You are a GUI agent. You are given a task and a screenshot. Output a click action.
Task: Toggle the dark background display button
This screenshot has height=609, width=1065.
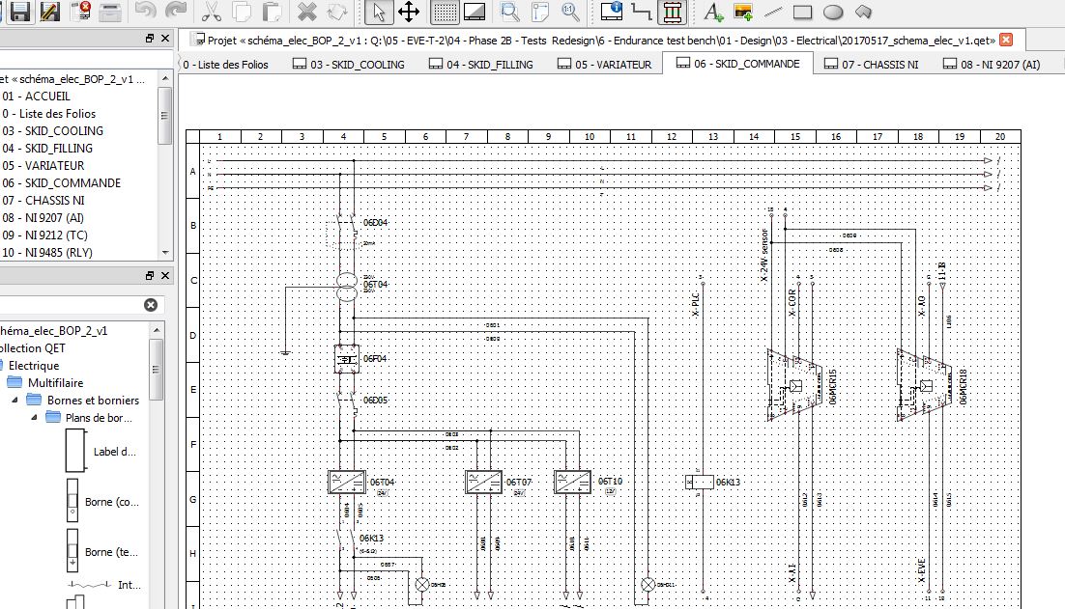[474, 12]
